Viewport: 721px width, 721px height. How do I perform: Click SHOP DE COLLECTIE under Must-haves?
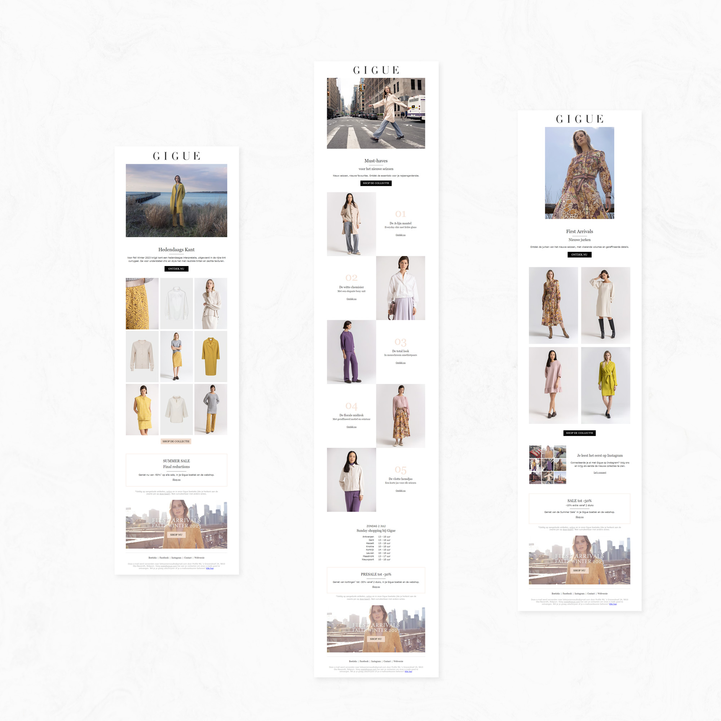click(376, 183)
